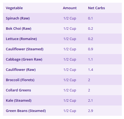
Task: Select the Broccoli (Florets) row label
Action: coord(20,80)
